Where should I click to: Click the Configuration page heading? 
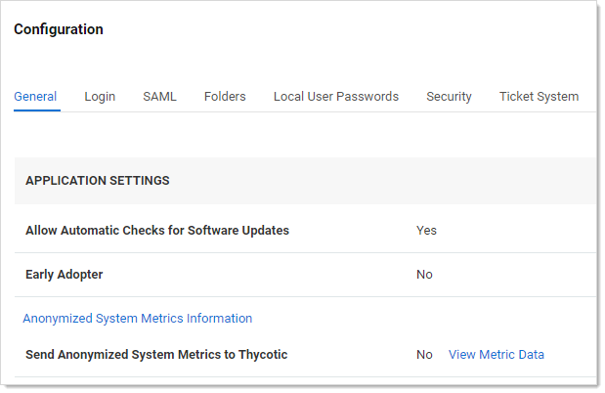(59, 29)
